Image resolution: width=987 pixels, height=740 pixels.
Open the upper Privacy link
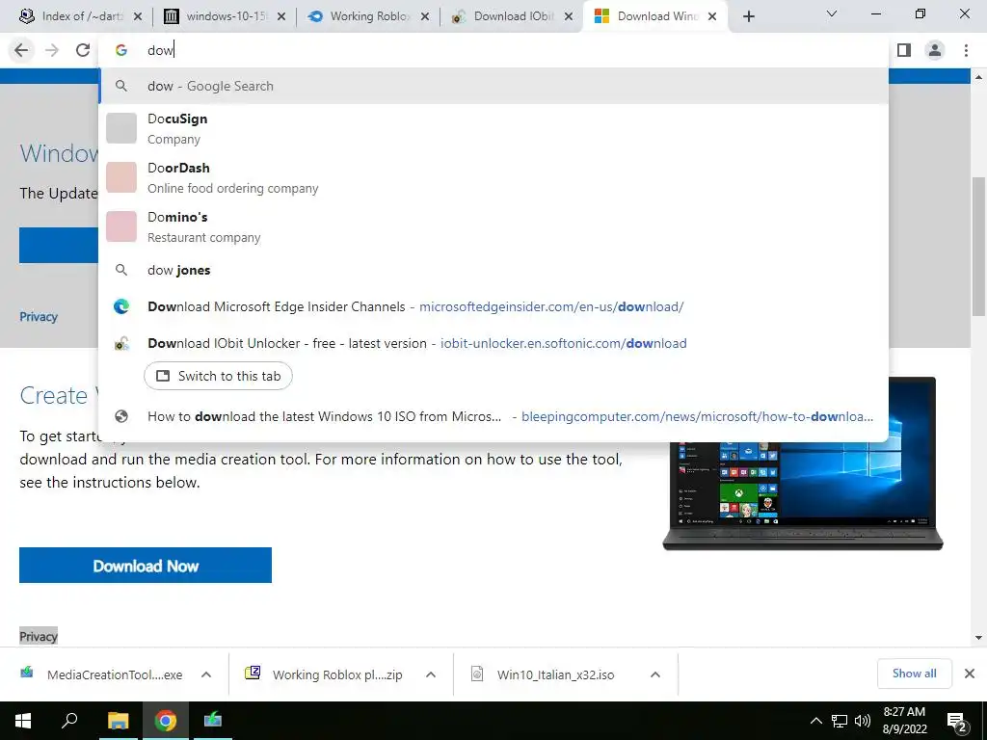pos(39,316)
